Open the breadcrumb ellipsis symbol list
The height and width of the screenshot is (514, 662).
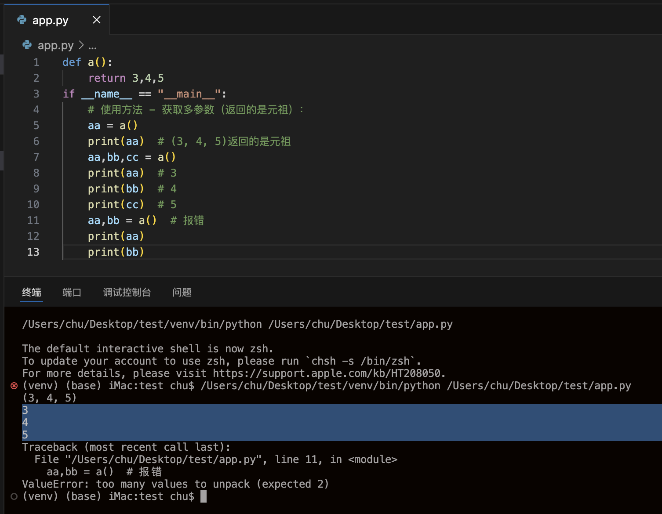(92, 46)
